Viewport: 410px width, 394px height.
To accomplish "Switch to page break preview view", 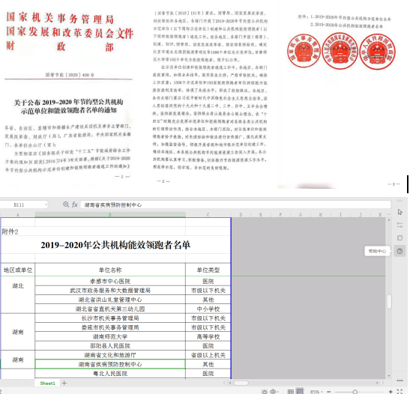I will (300, 391).
